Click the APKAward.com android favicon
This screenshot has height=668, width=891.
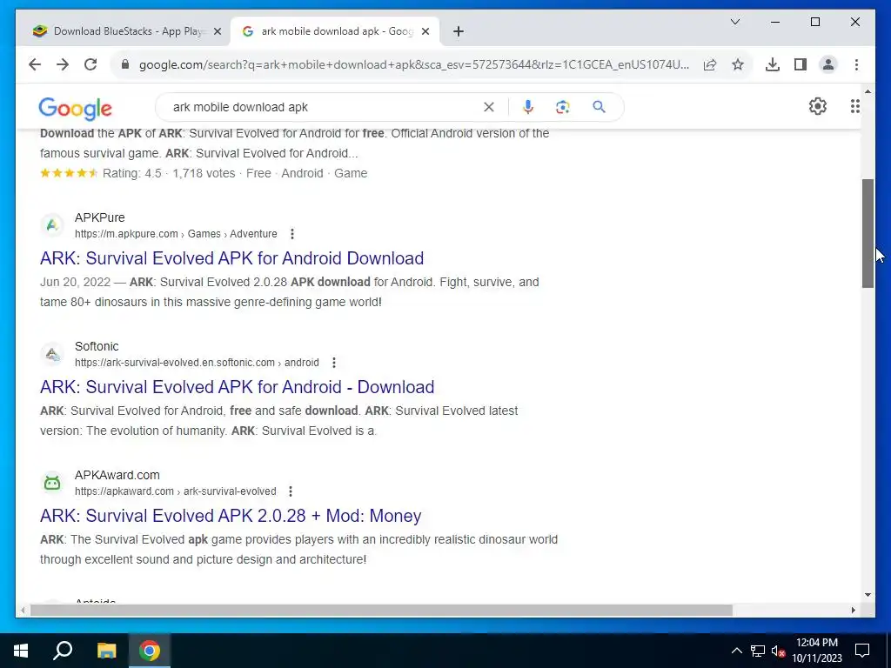(x=52, y=483)
